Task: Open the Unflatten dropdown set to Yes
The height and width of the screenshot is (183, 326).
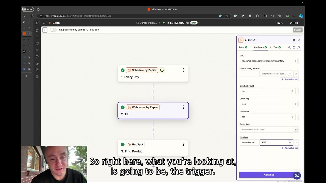Action: (x=267, y=117)
